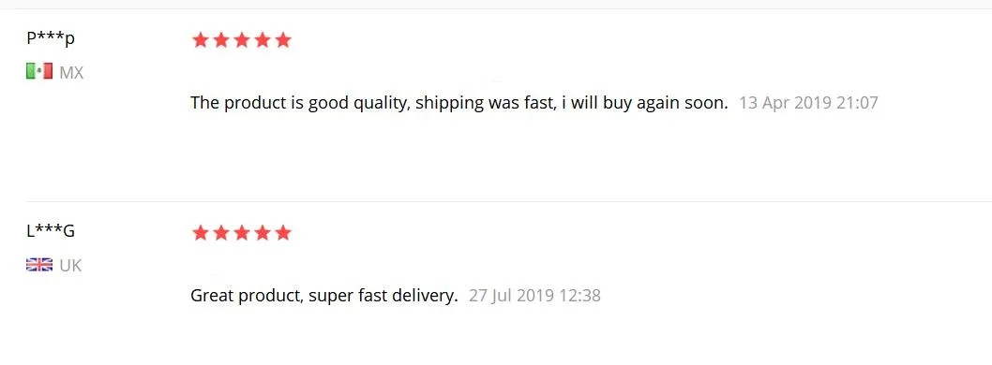
Task: Click the review text about good quality product
Action: click(x=459, y=103)
